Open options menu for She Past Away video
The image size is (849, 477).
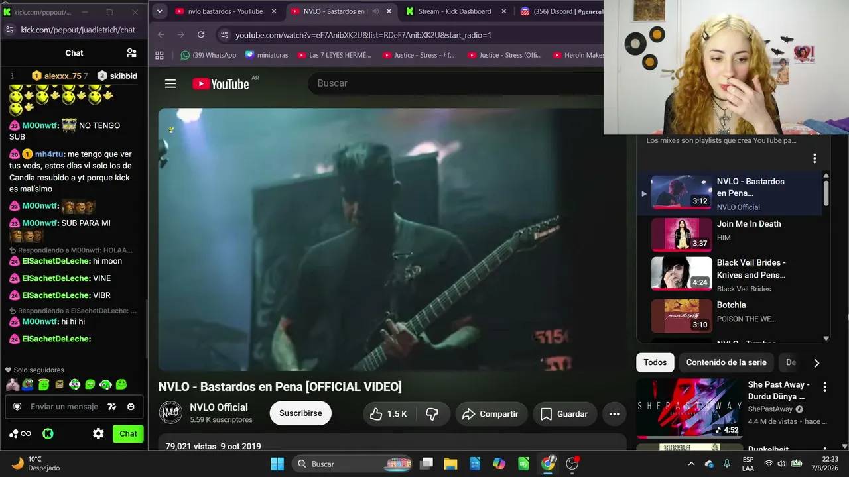pyautogui.click(x=824, y=387)
